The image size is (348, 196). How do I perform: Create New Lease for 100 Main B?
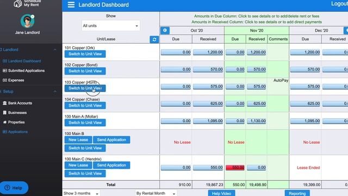pos(78,139)
